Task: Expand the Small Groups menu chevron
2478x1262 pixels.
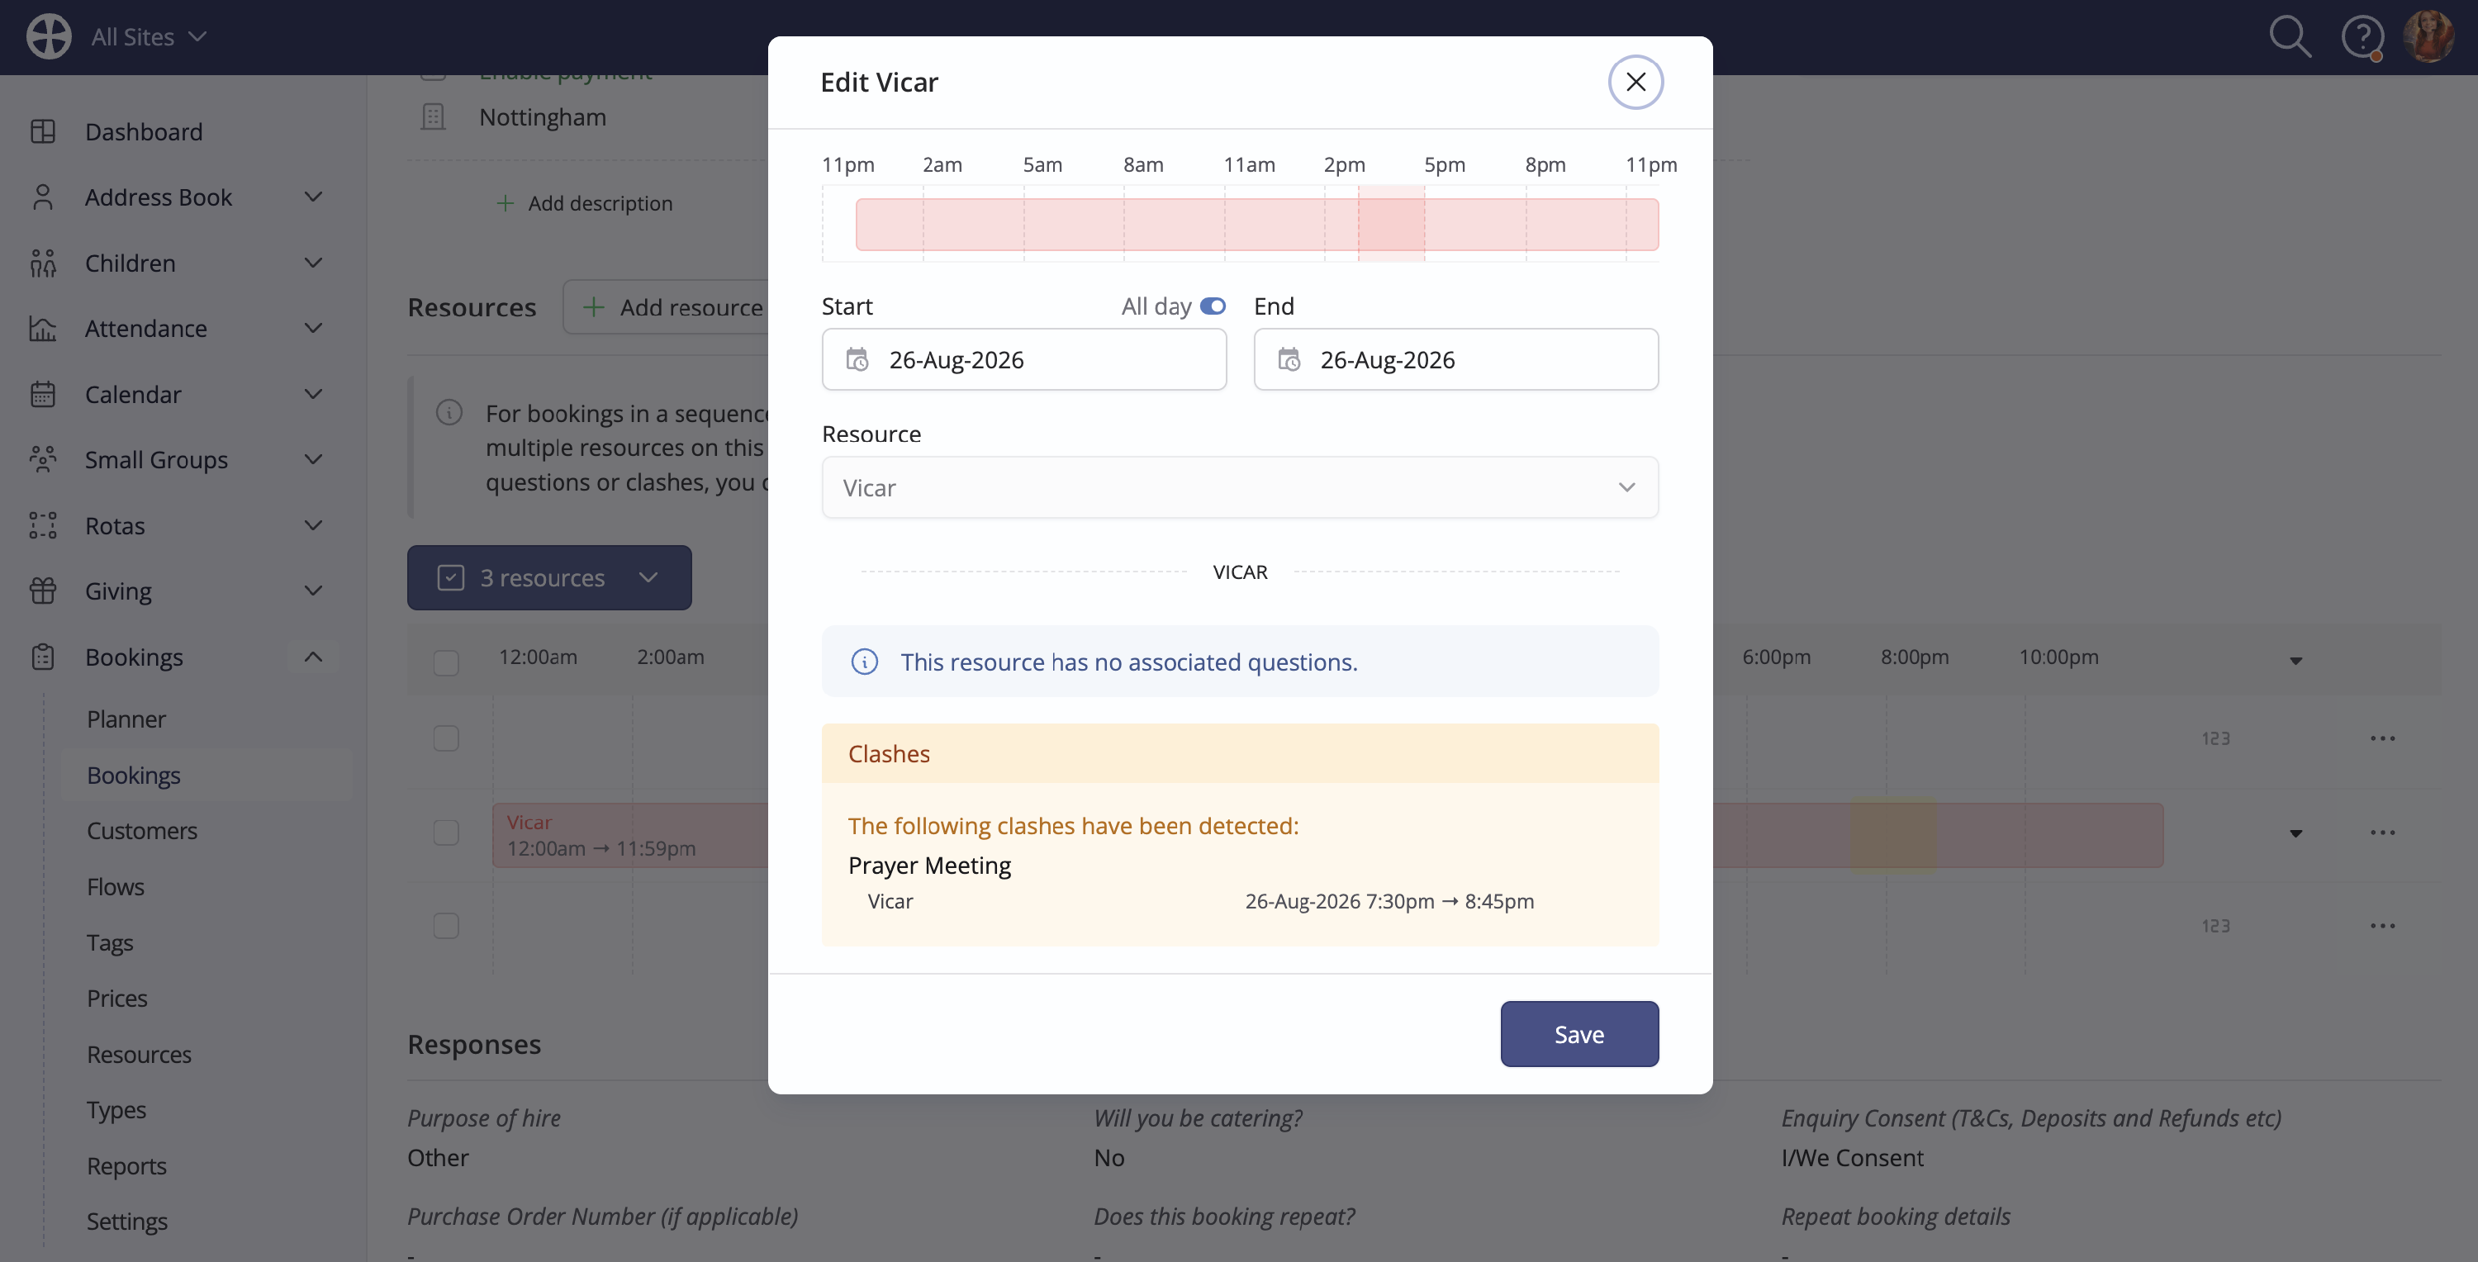Action: pyautogui.click(x=312, y=459)
